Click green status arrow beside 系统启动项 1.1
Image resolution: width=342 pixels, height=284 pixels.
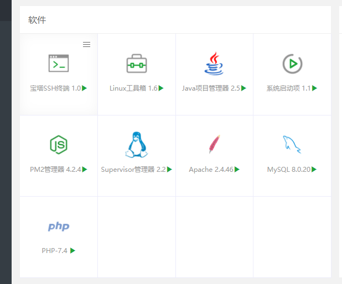314,88
